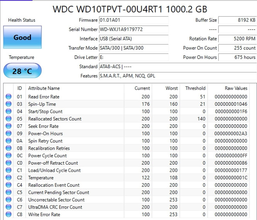Select the Reallocation Event Count attribute name
The height and width of the screenshot is (220, 257).
[x=54, y=185]
